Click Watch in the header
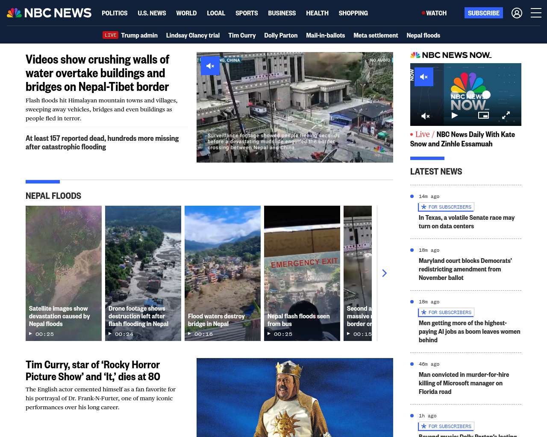This screenshot has height=437, width=547. 434,13
